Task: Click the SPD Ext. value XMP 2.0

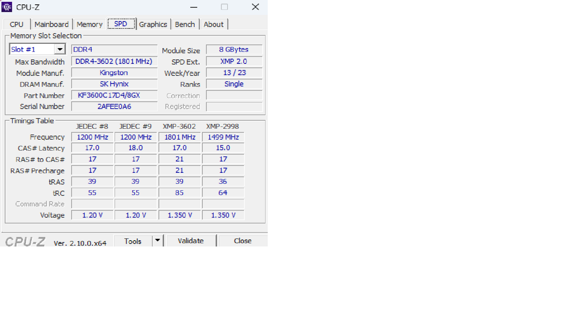Action: 234,61
